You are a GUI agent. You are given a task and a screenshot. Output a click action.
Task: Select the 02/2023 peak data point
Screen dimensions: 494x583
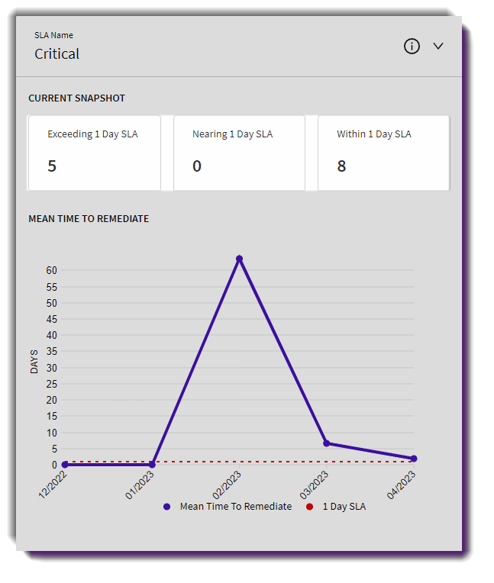tap(240, 259)
